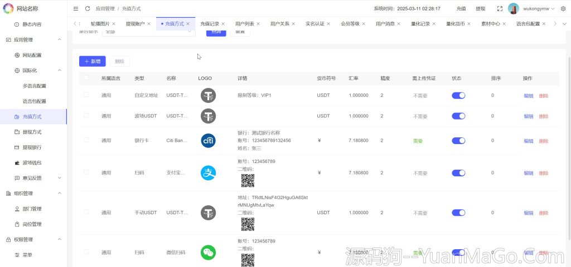Click the refresh page icon
The image size is (571, 267).
tap(88, 9)
